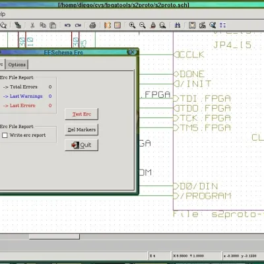Open the hierarchy navigator tree icon
264x264 pixels.
(18, 25)
